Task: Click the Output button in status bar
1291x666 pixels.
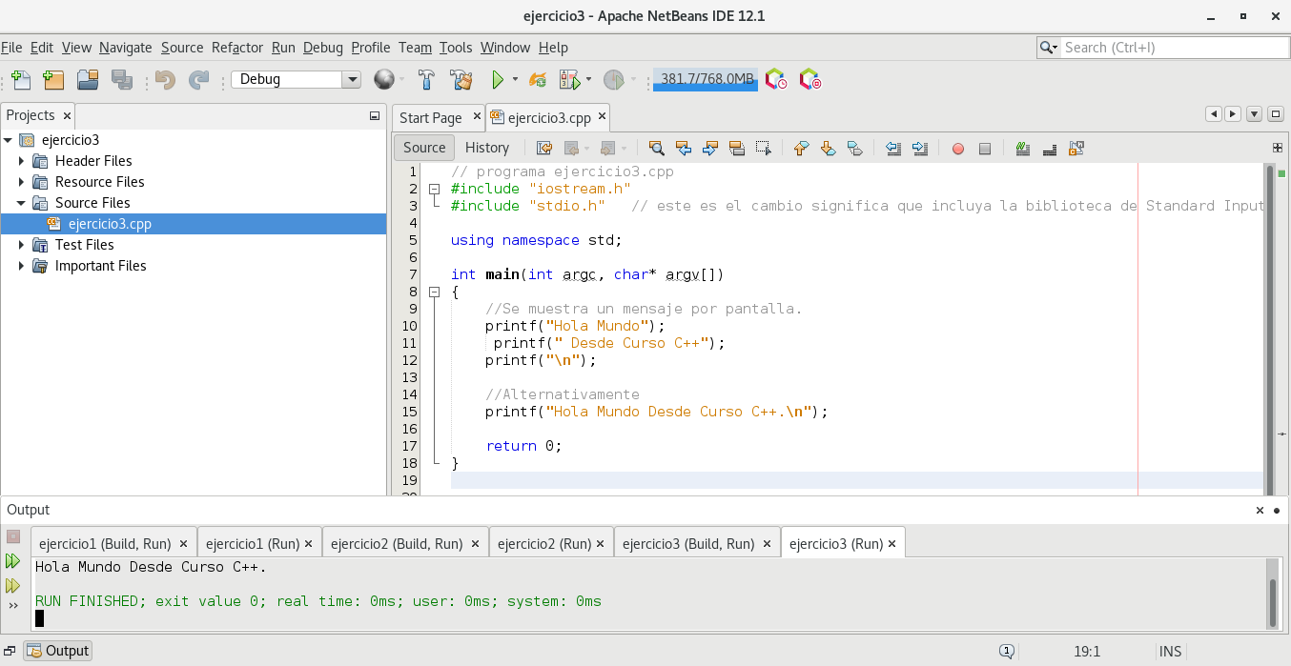Action: [x=58, y=651]
